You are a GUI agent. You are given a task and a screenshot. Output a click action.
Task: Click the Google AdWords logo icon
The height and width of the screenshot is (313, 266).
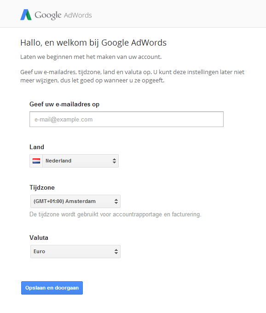[26, 15]
